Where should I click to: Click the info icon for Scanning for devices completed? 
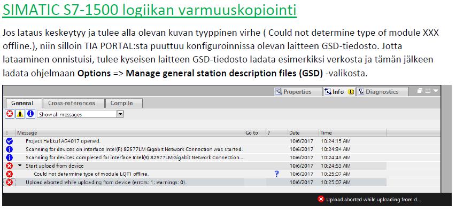(x=10, y=157)
